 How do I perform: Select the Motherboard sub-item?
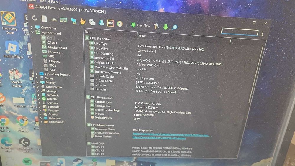57,47
